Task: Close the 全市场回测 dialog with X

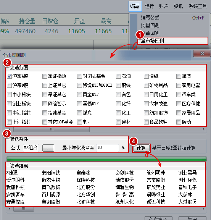Action: point(202,53)
